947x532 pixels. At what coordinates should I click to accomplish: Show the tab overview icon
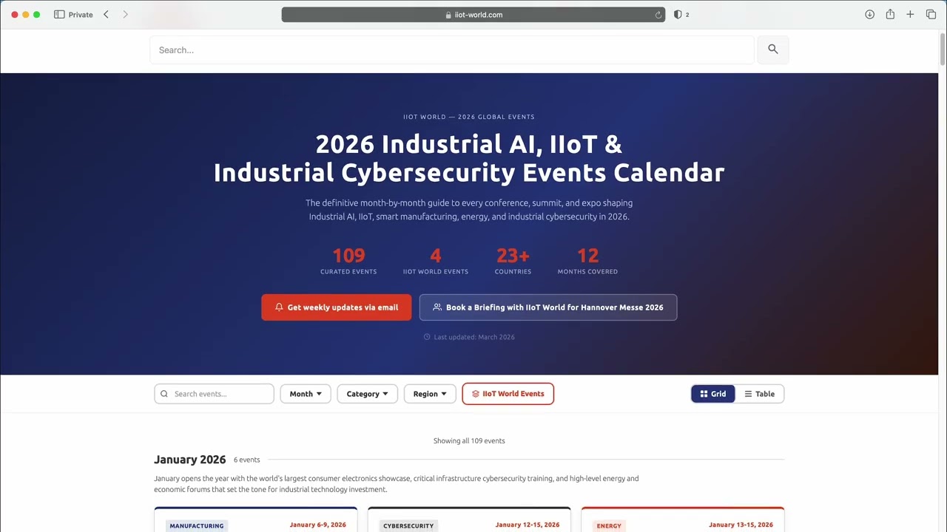coord(931,15)
